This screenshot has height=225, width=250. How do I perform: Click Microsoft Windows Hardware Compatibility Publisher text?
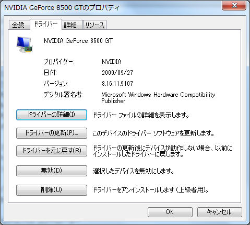pyautogui.click(x=158, y=98)
